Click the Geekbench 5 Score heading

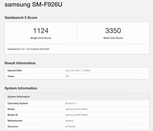(x=21, y=18)
